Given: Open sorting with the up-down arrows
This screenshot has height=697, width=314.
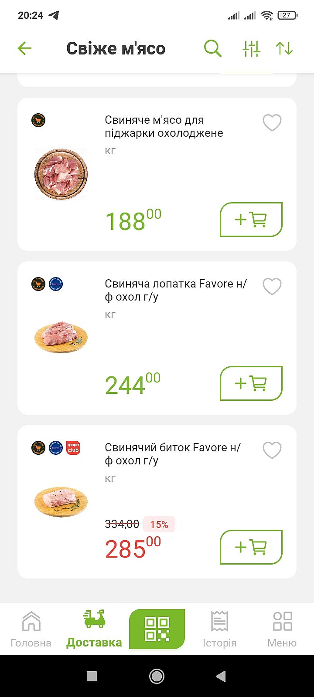Looking at the screenshot, I should click(x=284, y=48).
